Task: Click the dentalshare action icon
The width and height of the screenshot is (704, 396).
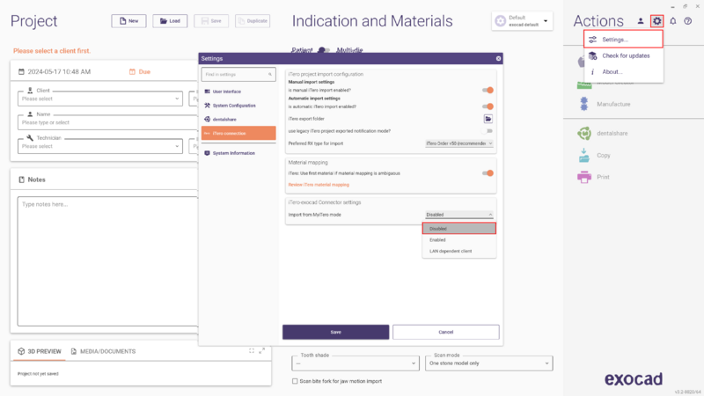Action: [x=584, y=134]
